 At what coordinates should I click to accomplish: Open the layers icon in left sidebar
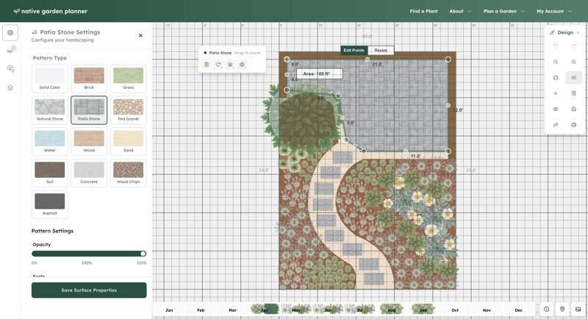[x=10, y=87]
